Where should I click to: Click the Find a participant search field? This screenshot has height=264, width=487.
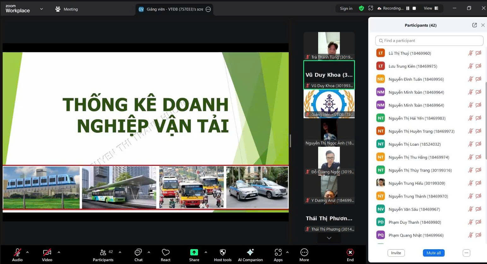click(429, 41)
